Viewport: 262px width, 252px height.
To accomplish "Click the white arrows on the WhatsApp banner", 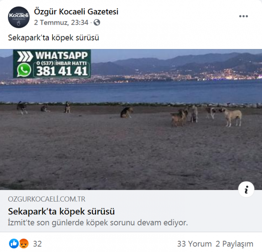I will click(25, 56).
